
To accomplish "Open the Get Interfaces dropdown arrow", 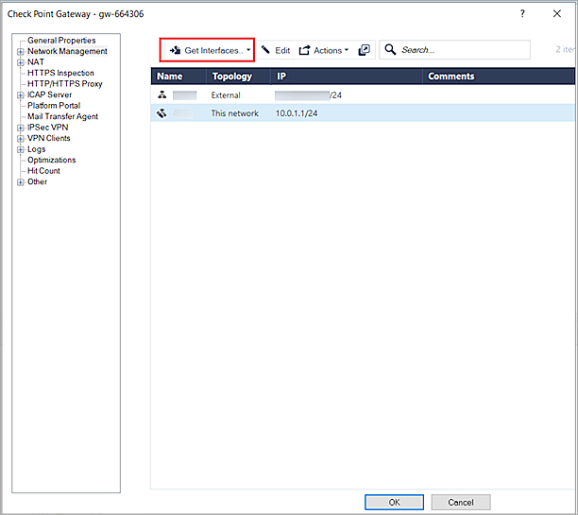I will [x=248, y=50].
